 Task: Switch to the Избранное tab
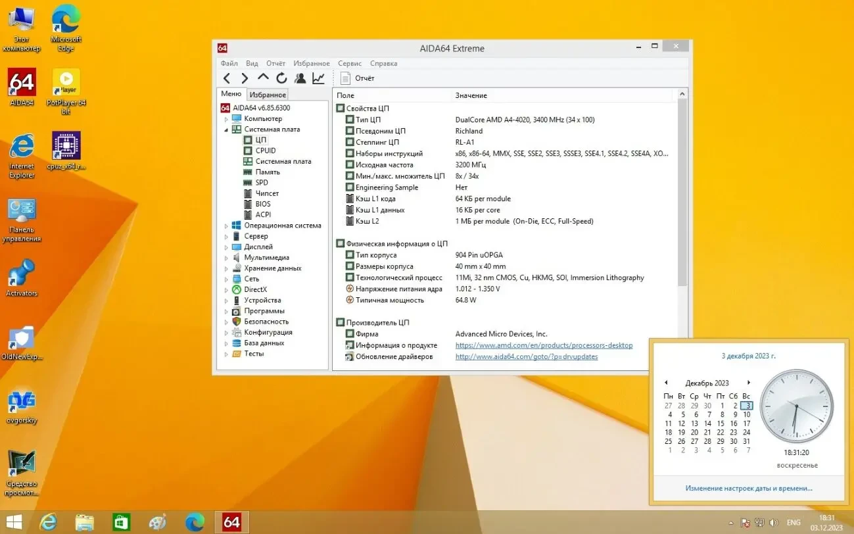pyautogui.click(x=268, y=95)
